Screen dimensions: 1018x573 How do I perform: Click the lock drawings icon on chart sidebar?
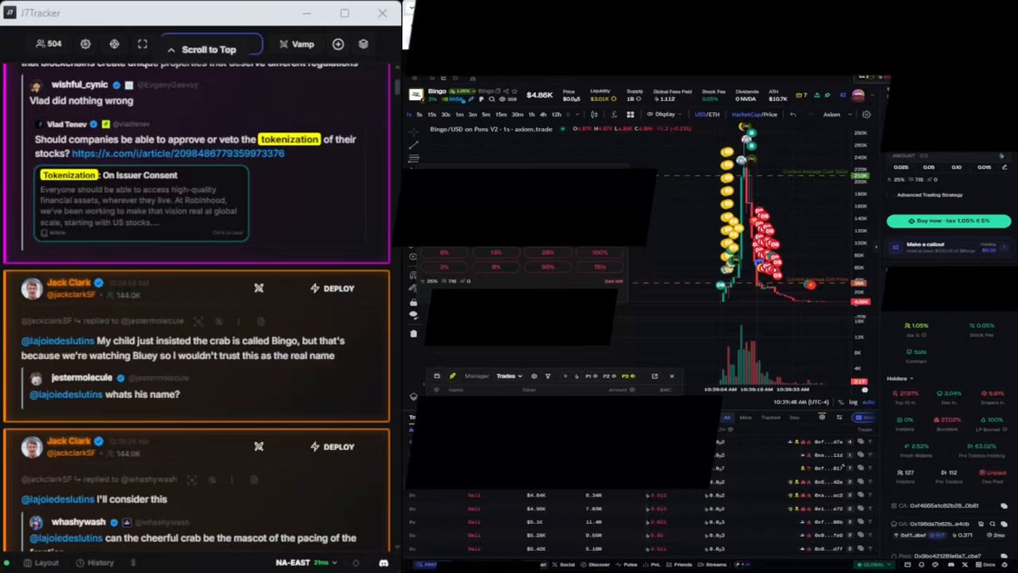413,301
